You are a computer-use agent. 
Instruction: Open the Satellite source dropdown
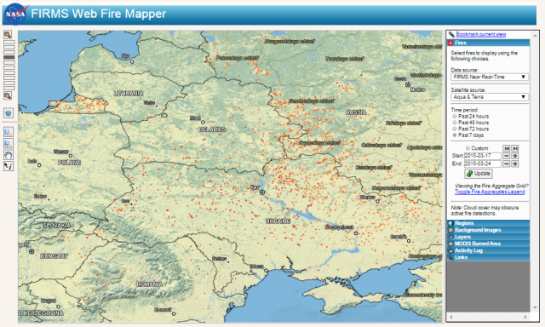(490, 97)
